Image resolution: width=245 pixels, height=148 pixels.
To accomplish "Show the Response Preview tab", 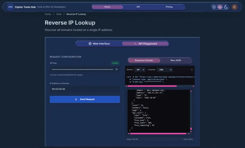I will tap(144, 60).
